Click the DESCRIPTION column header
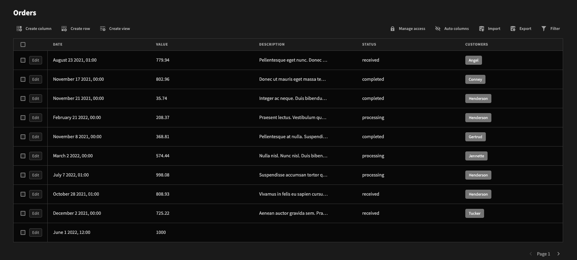 pyautogui.click(x=272, y=44)
